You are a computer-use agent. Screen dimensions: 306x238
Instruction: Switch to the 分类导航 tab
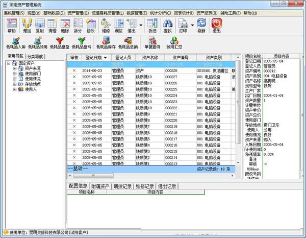pos(35,56)
